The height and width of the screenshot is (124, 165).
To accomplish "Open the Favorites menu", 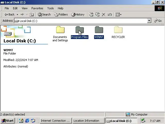I will tap(37, 8).
